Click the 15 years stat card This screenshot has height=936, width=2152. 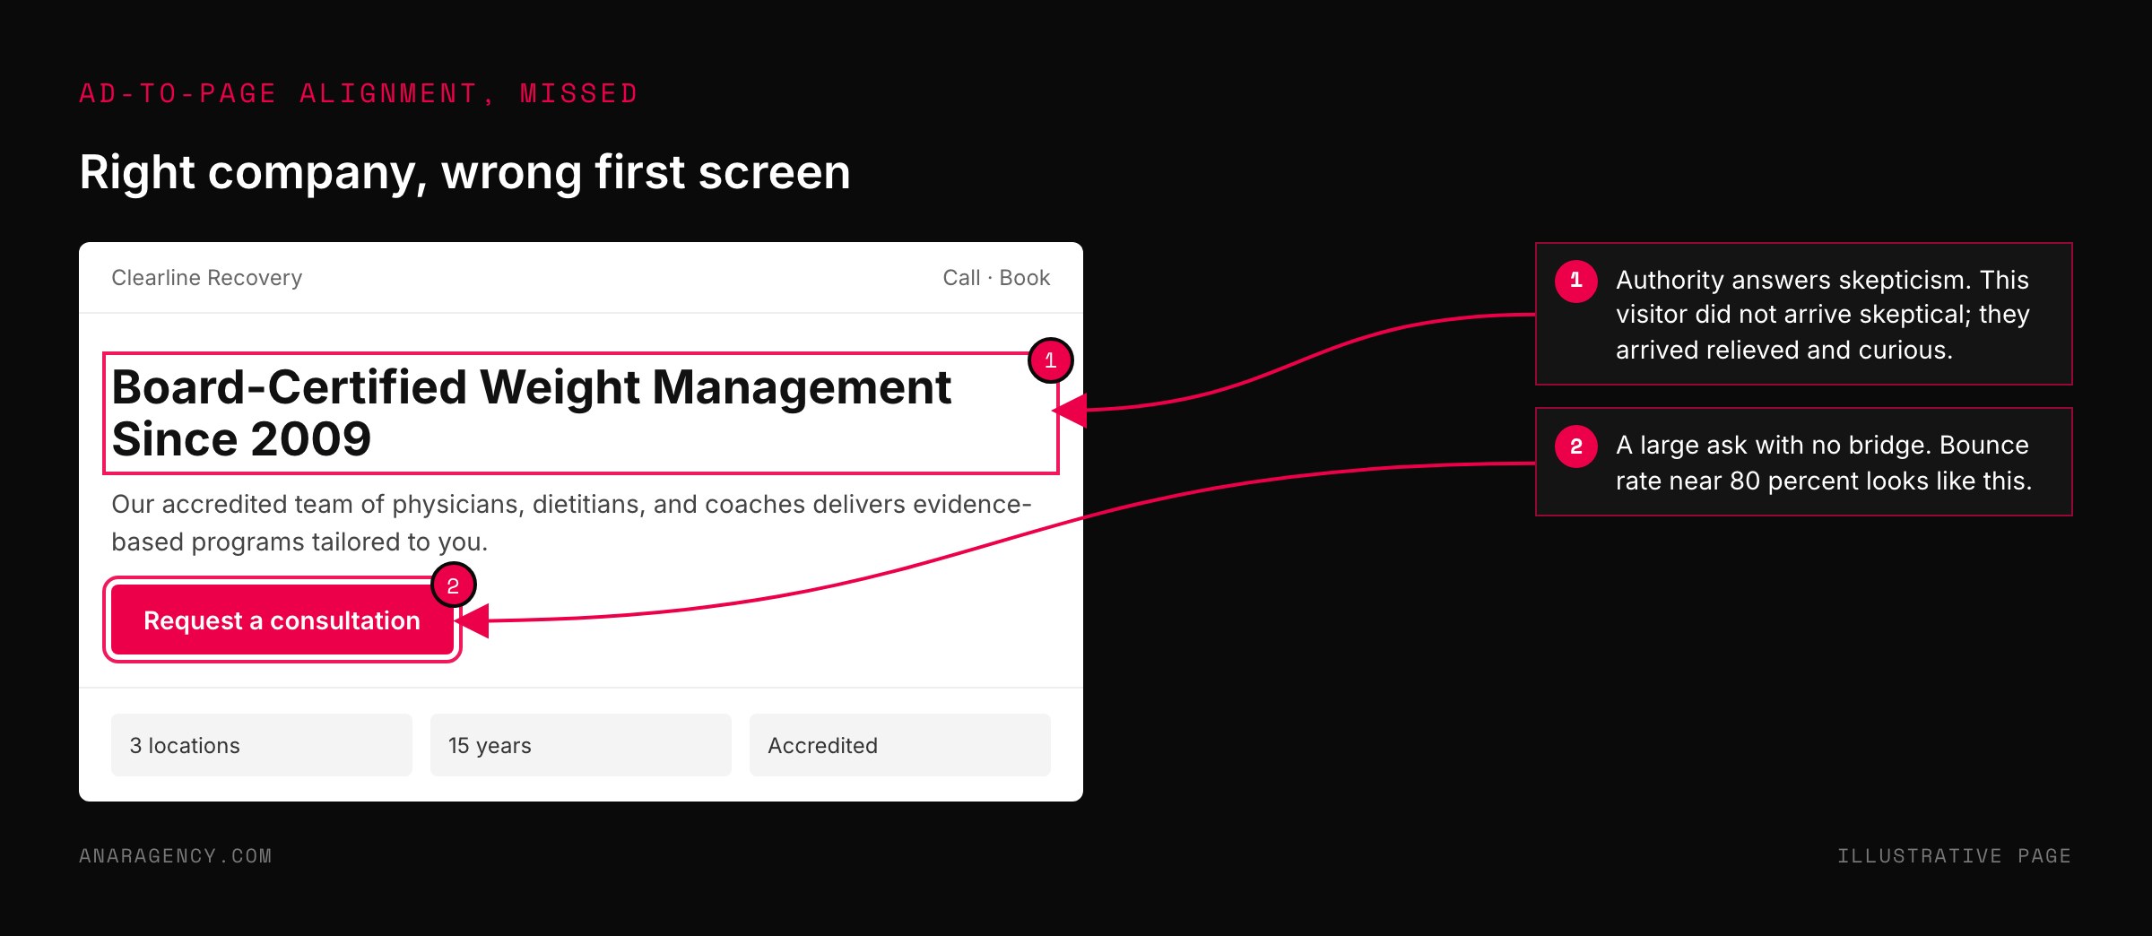(x=581, y=745)
